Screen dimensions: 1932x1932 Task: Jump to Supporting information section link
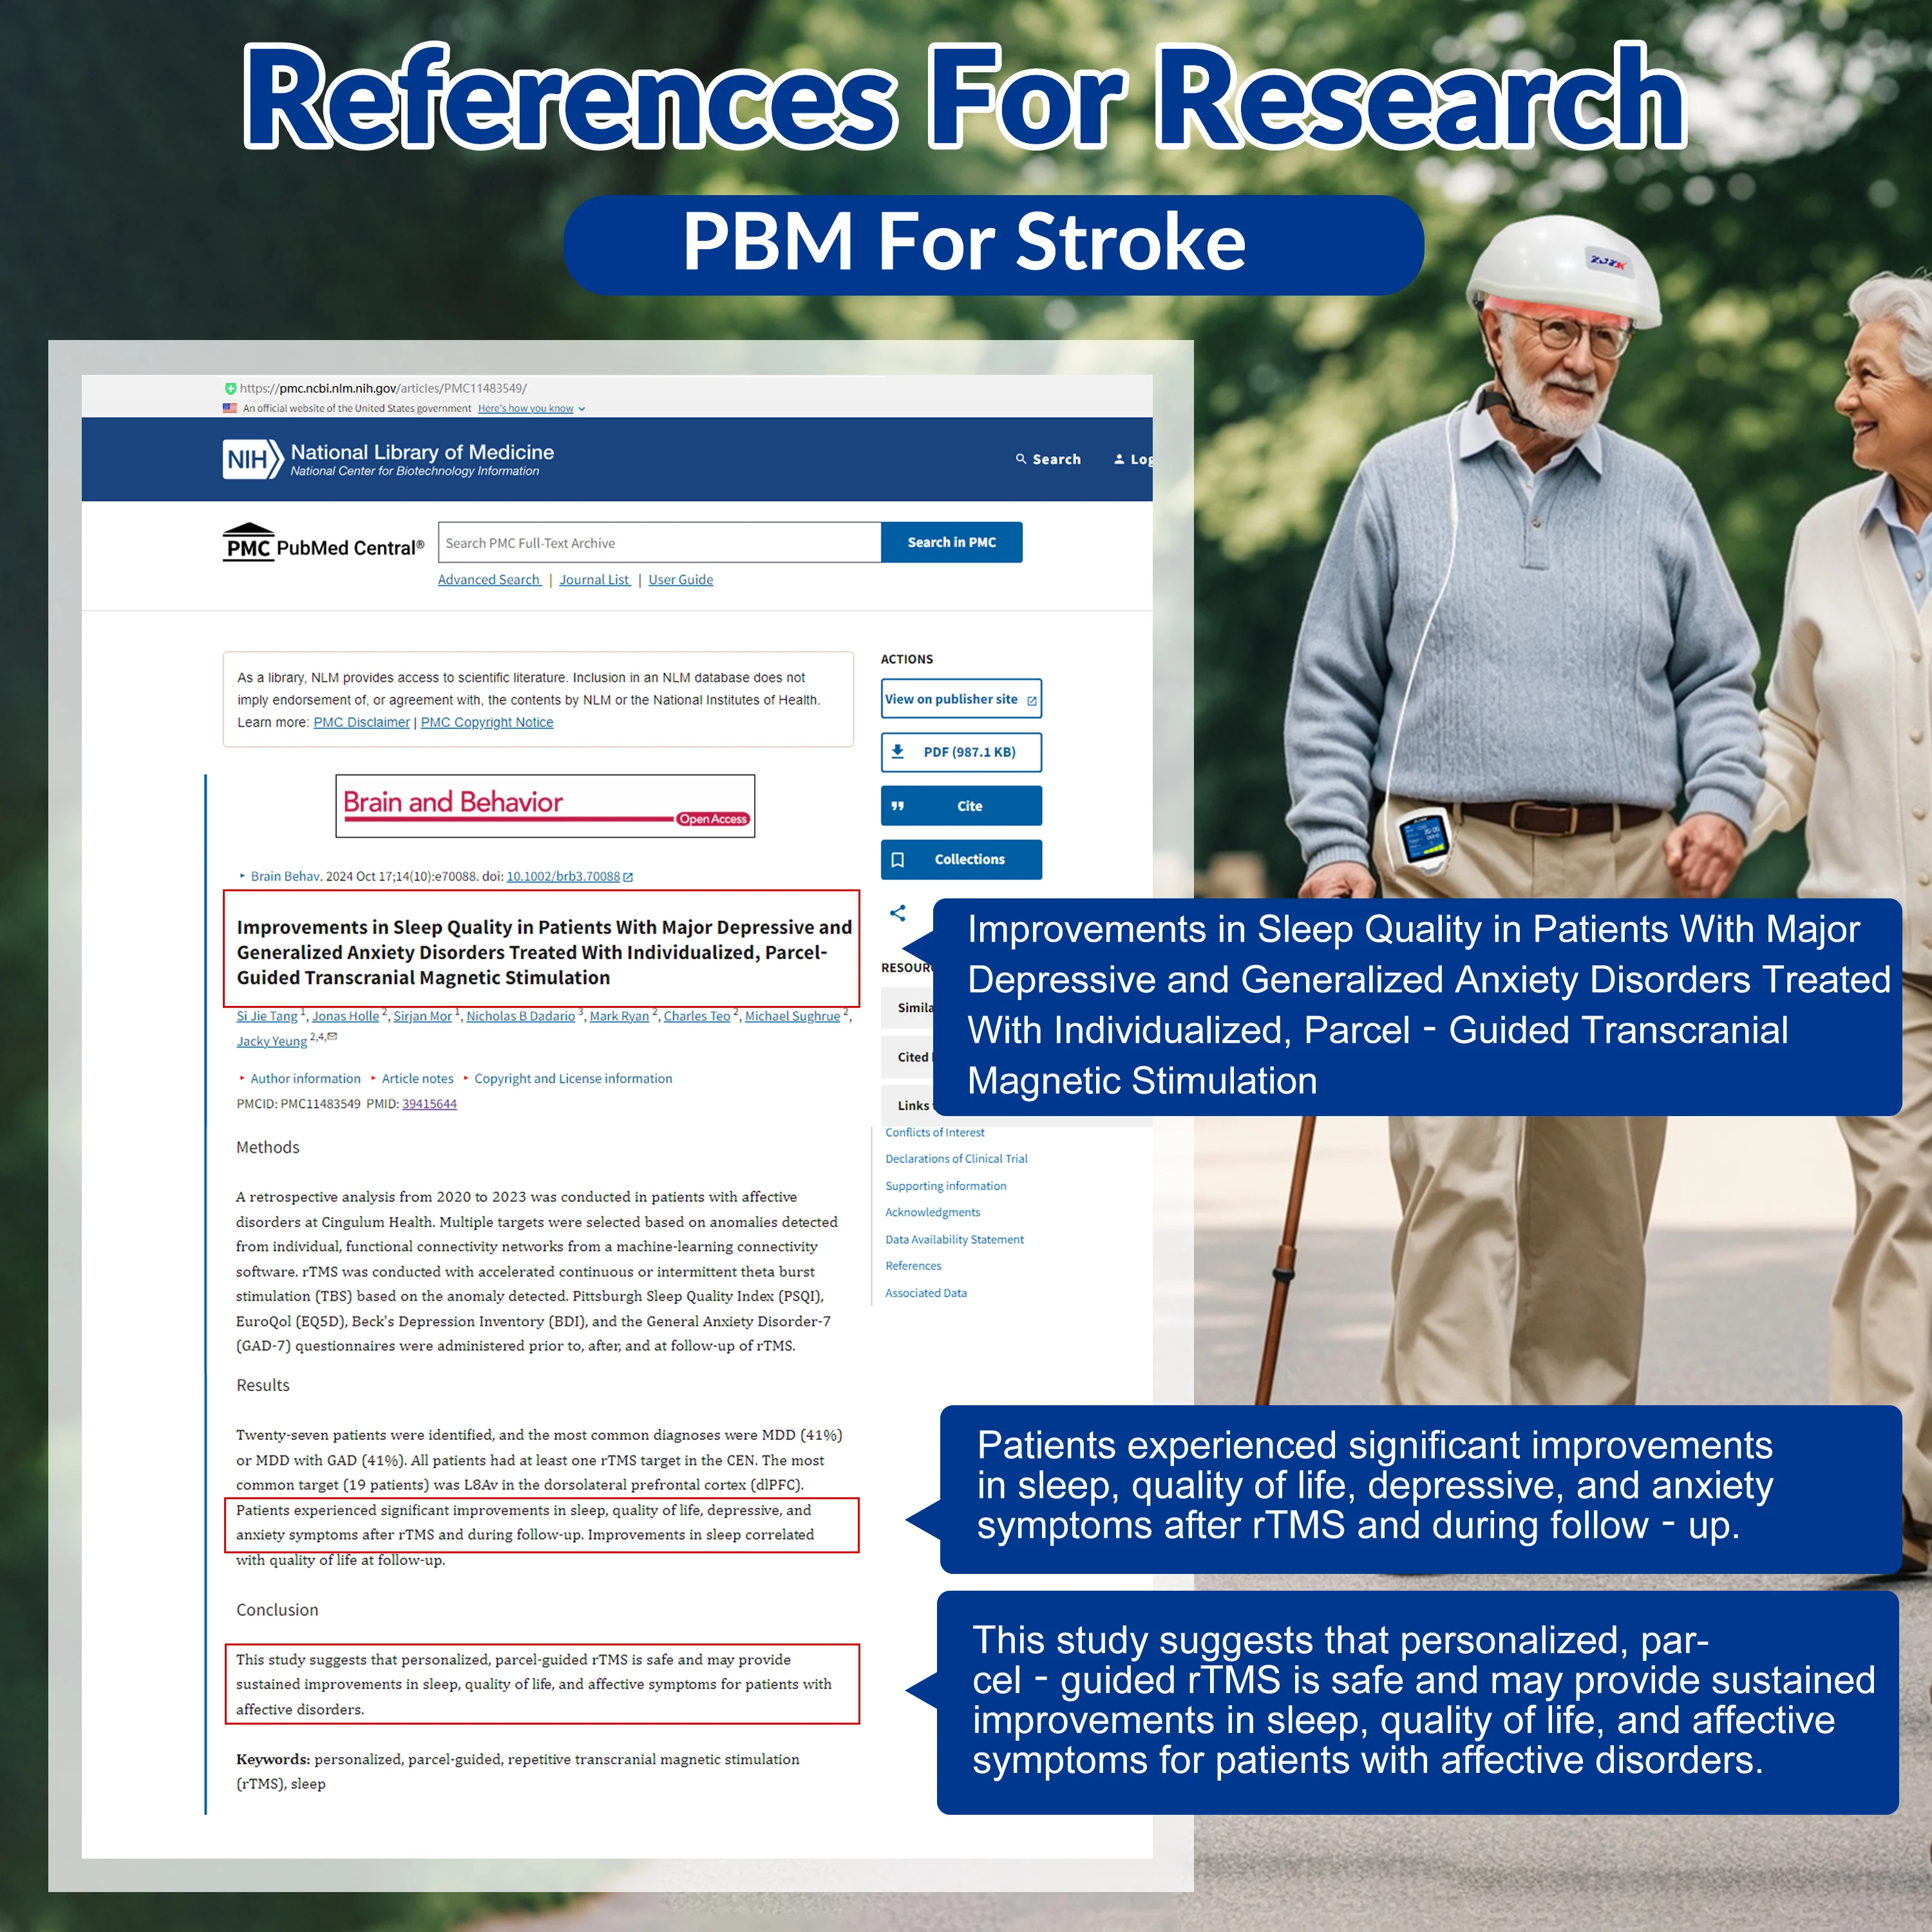pos(945,1186)
